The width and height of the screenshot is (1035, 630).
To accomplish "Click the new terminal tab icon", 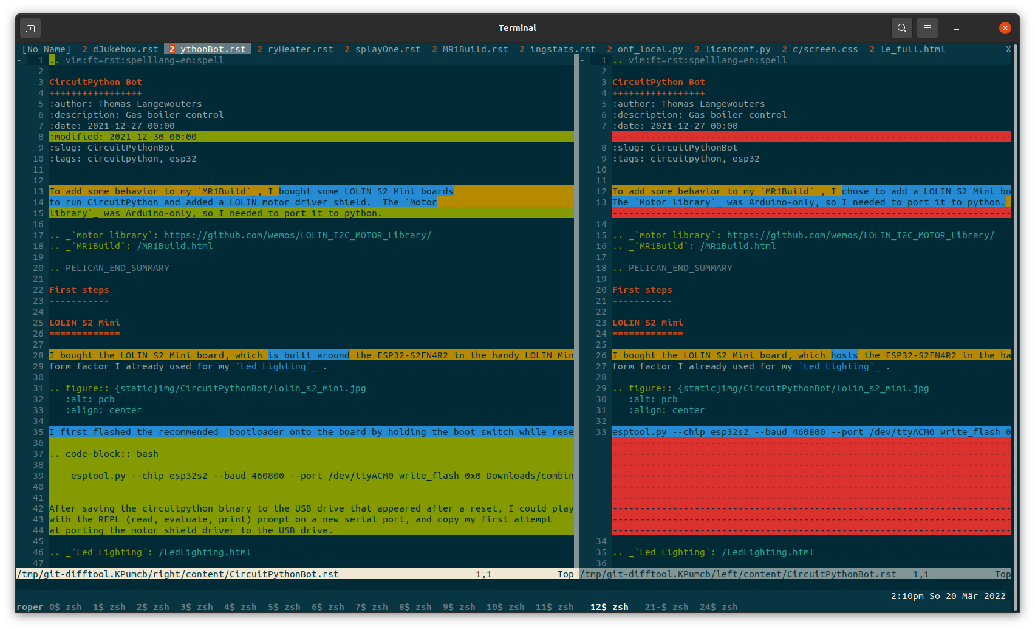I will coord(30,28).
